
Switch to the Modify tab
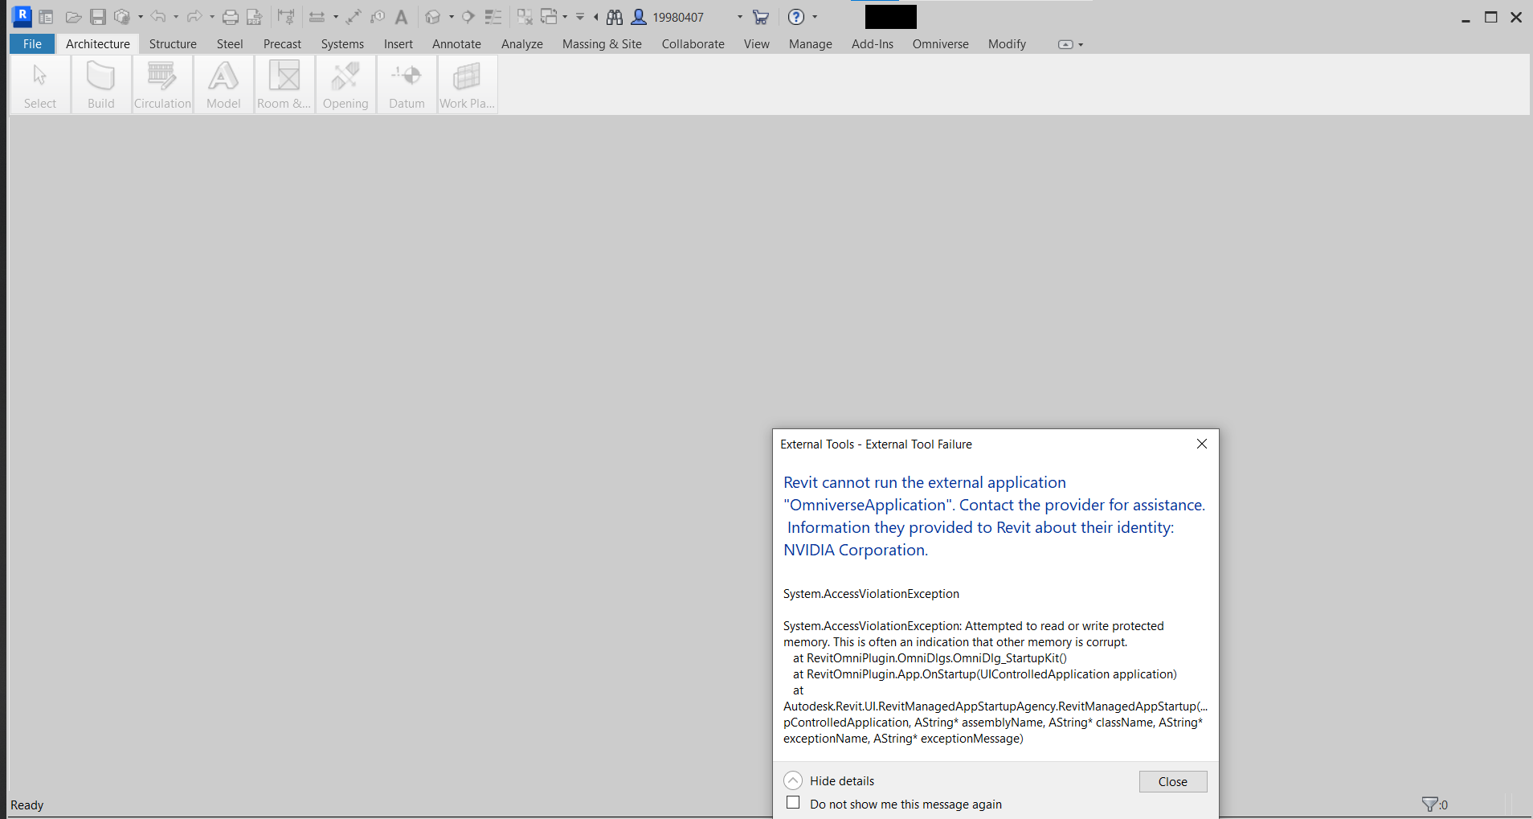coord(1007,44)
